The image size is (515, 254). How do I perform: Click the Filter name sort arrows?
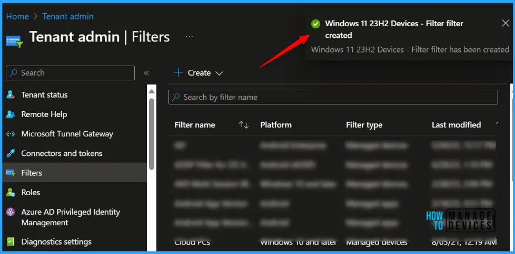244,125
